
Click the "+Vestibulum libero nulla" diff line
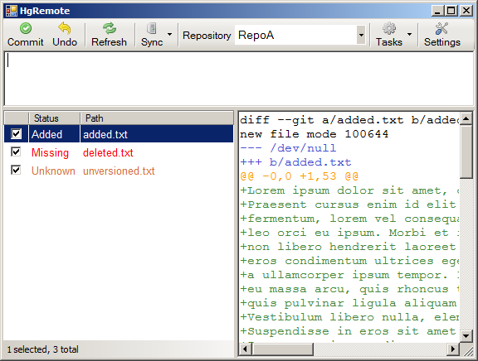349,317
